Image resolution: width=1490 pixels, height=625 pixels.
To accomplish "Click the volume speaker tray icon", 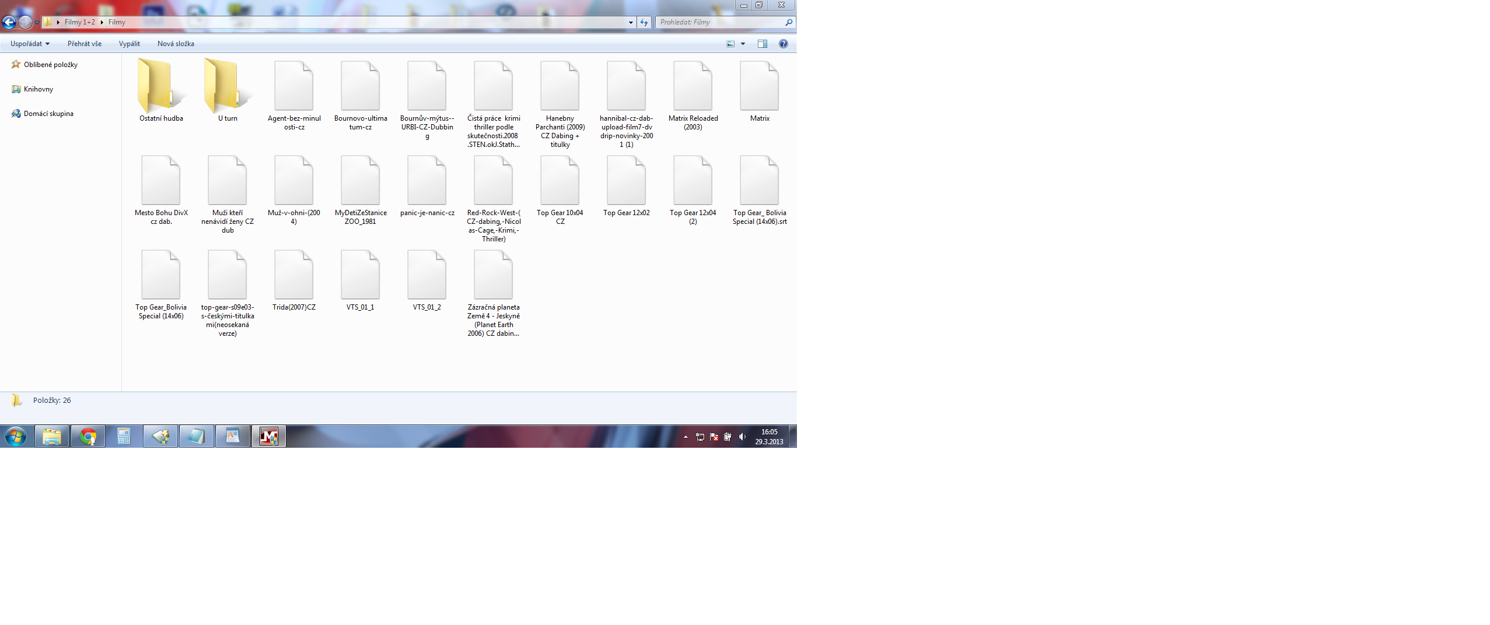I will (x=742, y=436).
